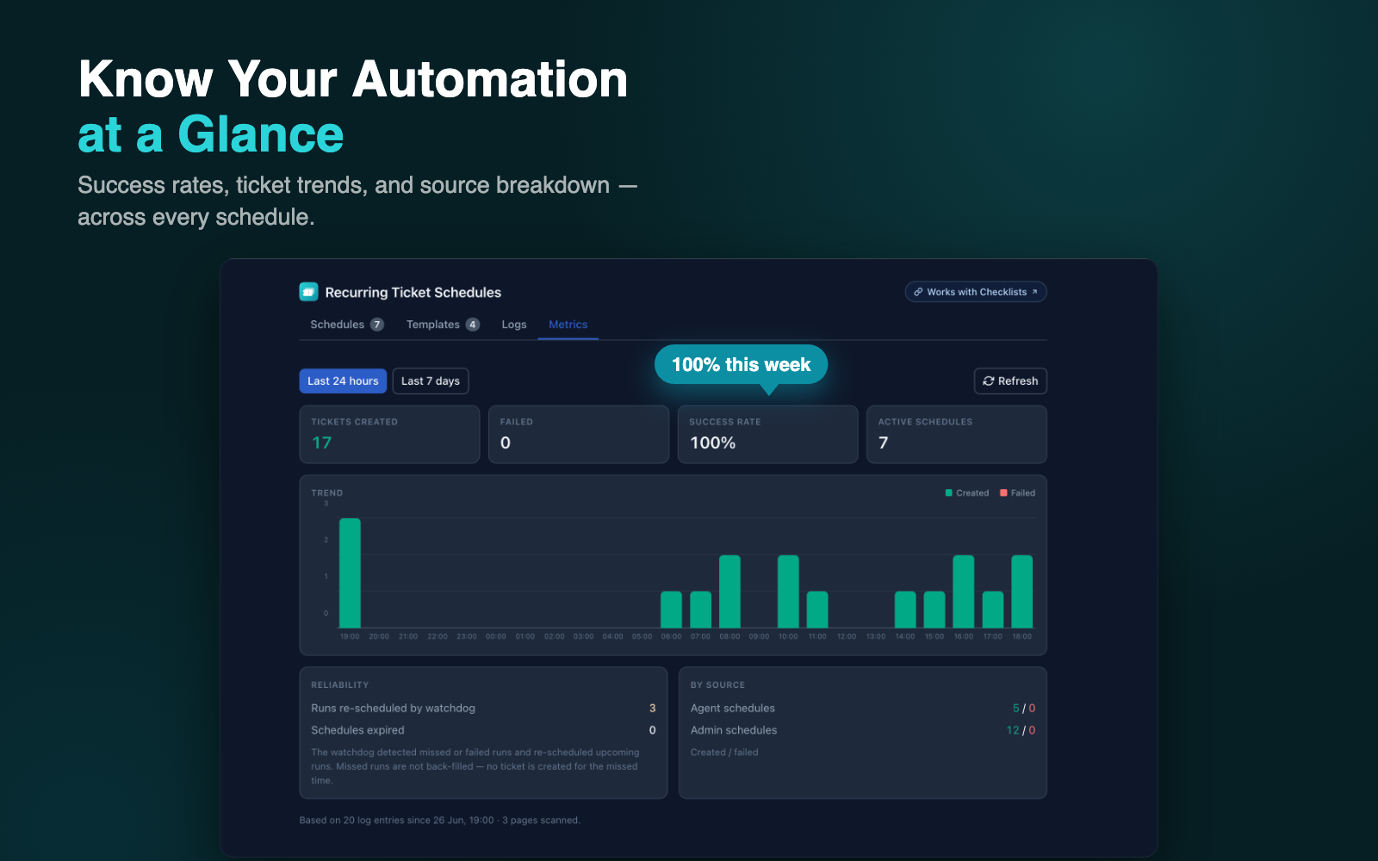Image resolution: width=1378 pixels, height=861 pixels.
Task: Click the 18:00 bar in Trend chart
Action: click(x=1021, y=592)
